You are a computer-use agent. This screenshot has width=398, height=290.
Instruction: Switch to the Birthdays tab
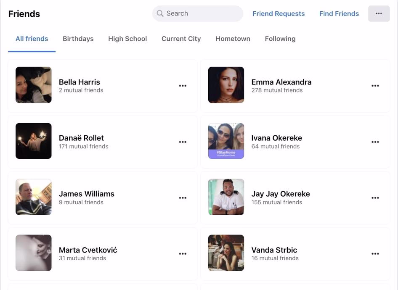point(78,38)
